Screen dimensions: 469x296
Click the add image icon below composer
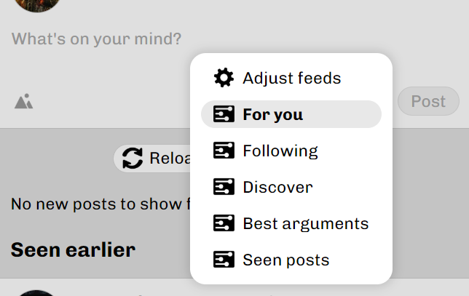24,102
